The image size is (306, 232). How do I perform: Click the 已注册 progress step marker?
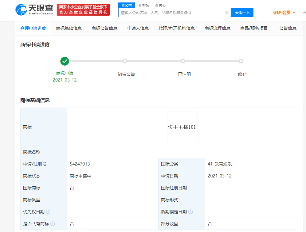(183, 61)
